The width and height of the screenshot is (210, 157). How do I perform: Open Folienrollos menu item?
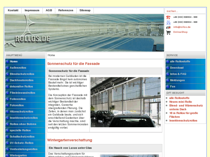click(25, 99)
